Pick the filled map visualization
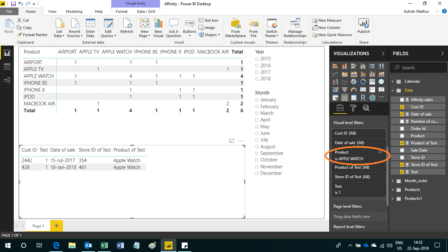The width and height of the screenshot is (448, 252). tap(336, 90)
